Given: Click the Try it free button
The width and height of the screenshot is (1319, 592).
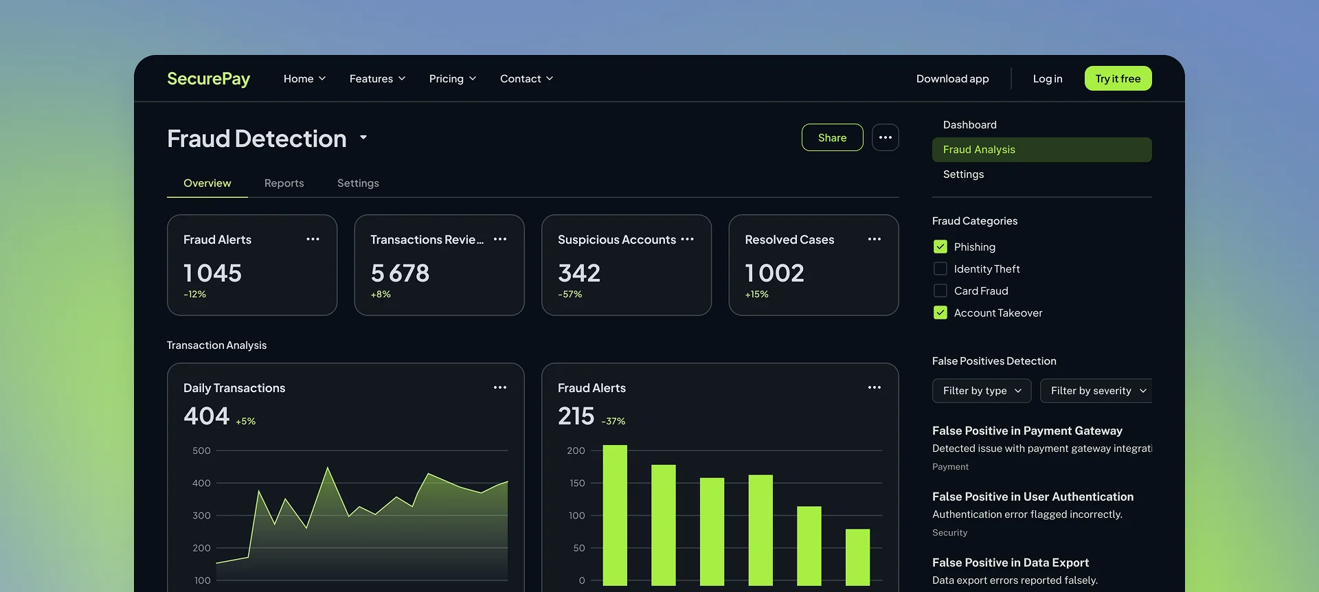Looking at the screenshot, I should pyautogui.click(x=1118, y=78).
